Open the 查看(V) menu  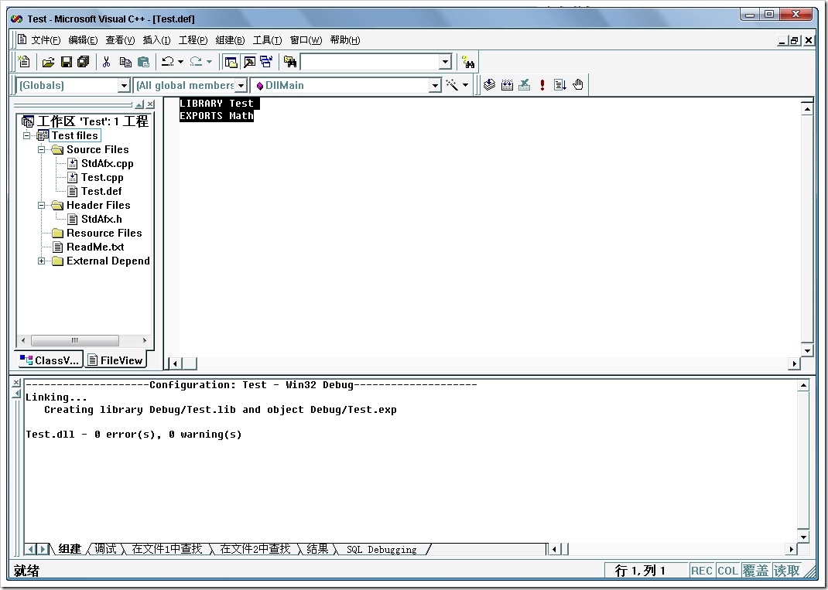coord(120,40)
